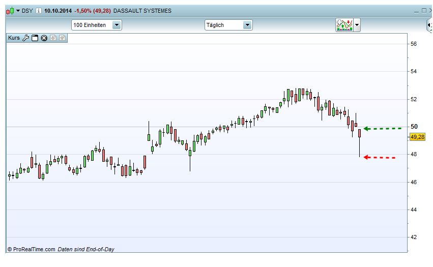Open Kurs settings with the wrench icon
This screenshot has width=433, height=267.
point(26,38)
